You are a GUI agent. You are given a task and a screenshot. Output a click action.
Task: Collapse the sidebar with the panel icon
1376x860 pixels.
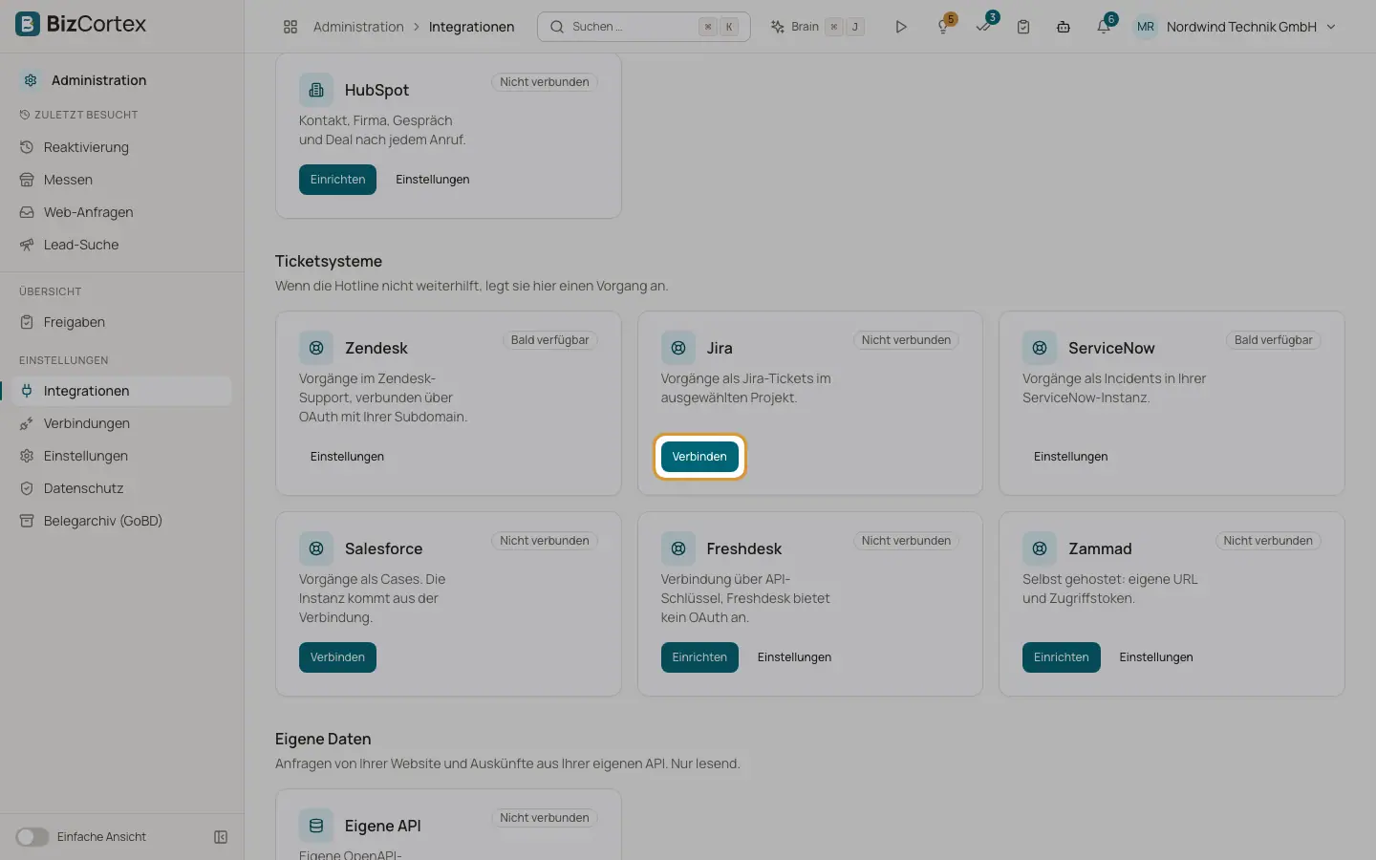pyautogui.click(x=221, y=837)
